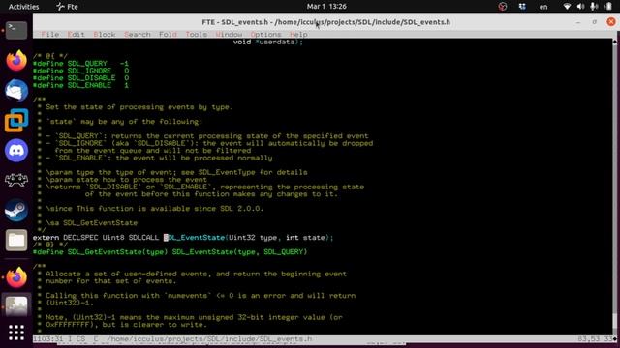Click the '\sa SDL_GetEventState' comment line
620x348 pixels.
pos(92,223)
